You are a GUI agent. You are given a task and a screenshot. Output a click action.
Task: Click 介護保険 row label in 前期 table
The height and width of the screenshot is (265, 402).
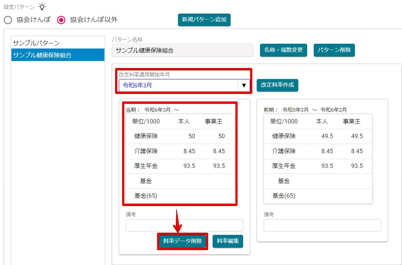284,151
